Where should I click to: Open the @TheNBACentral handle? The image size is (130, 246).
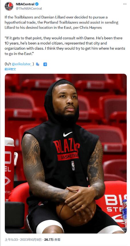click(29, 9)
